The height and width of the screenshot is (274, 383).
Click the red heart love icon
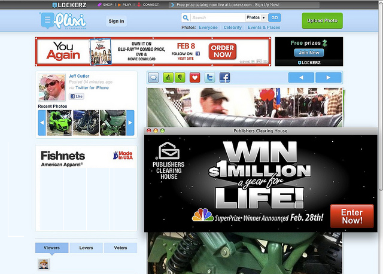(194, 77)
